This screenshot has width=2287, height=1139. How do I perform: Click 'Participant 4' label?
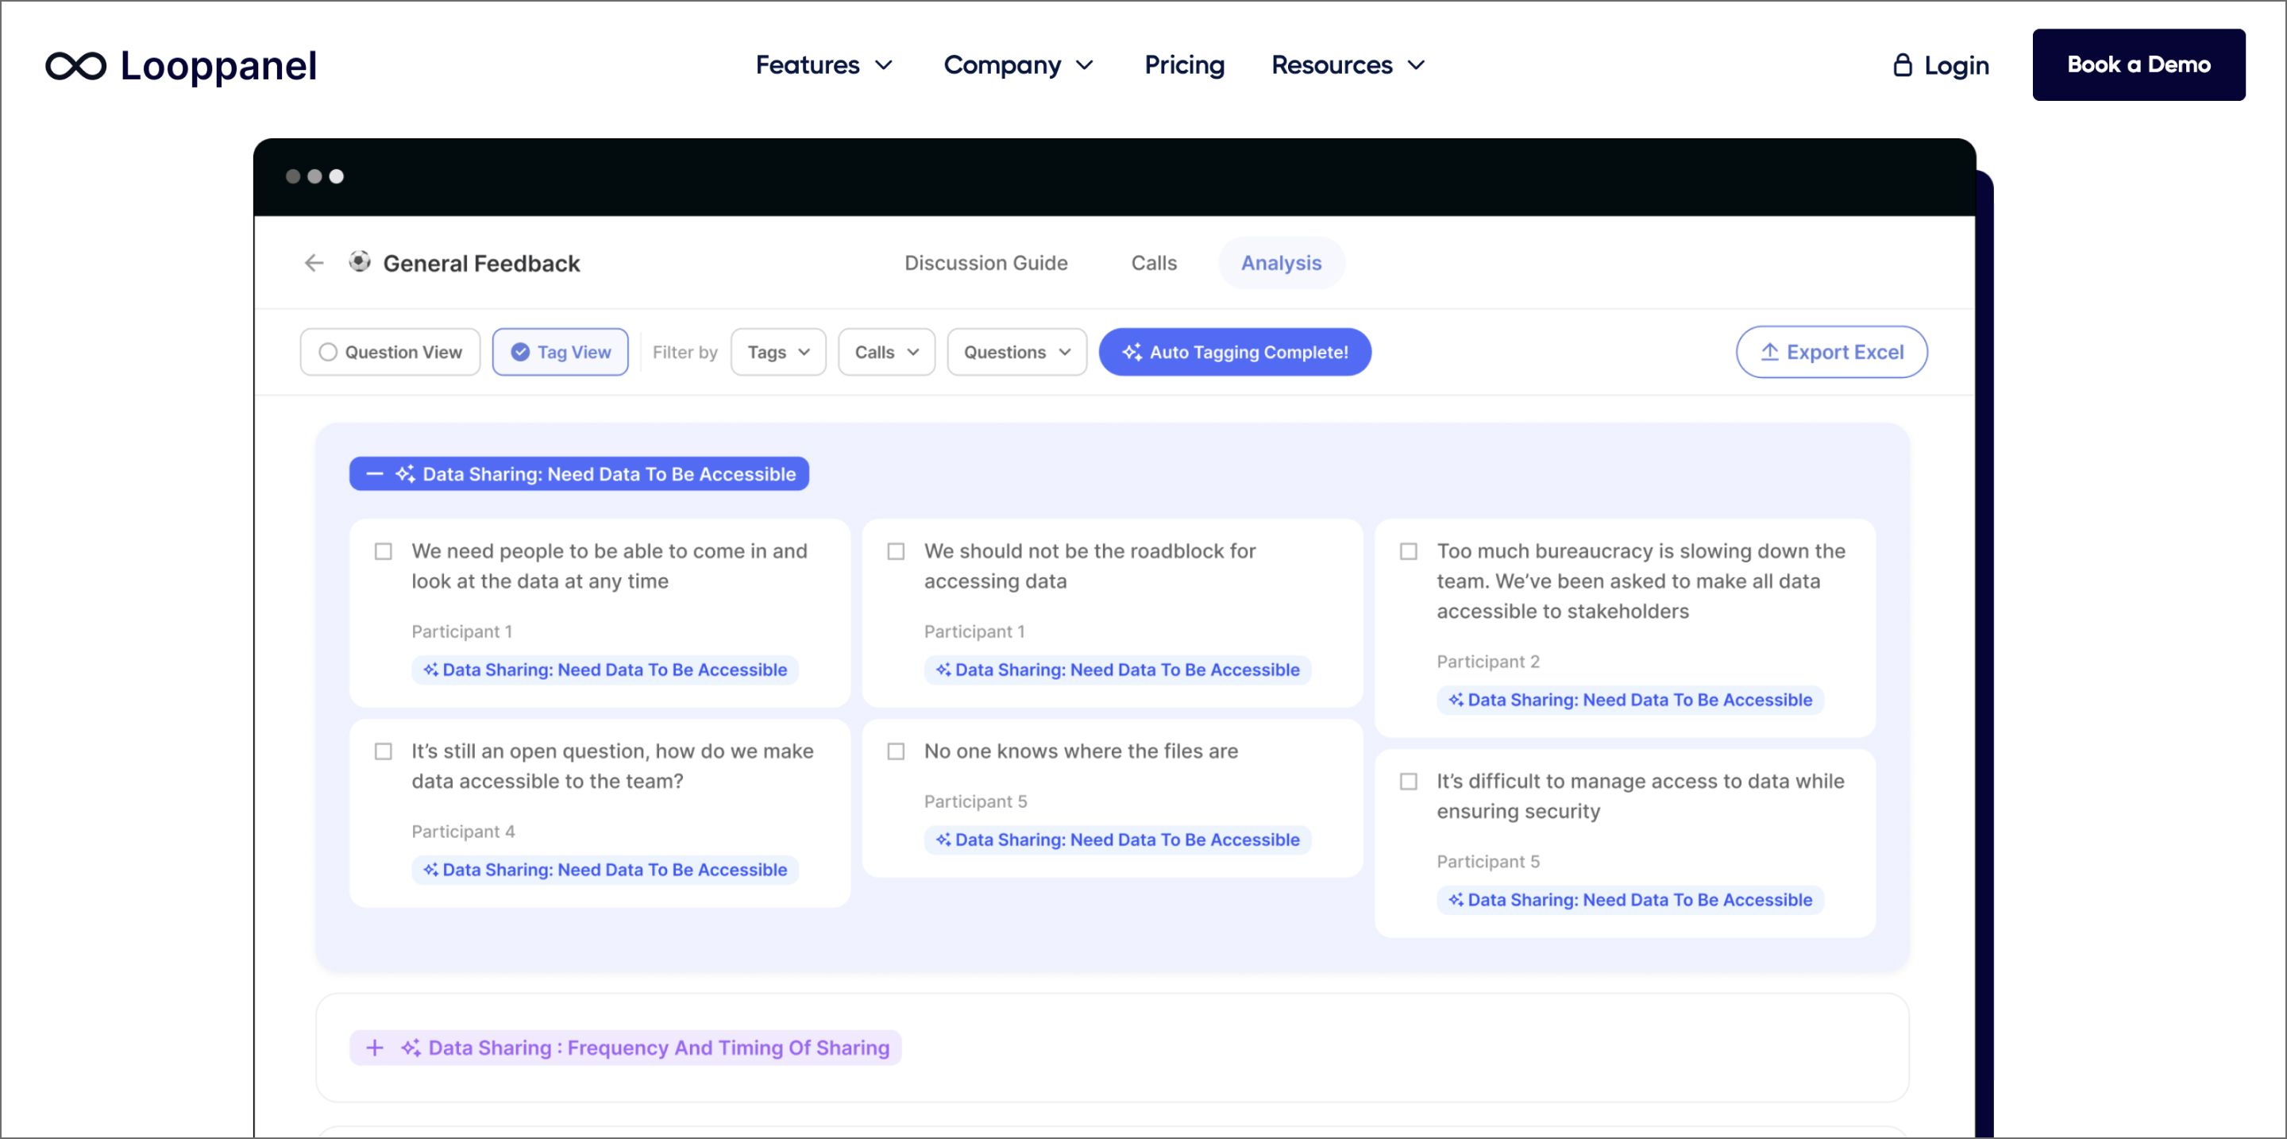point(462,832)
